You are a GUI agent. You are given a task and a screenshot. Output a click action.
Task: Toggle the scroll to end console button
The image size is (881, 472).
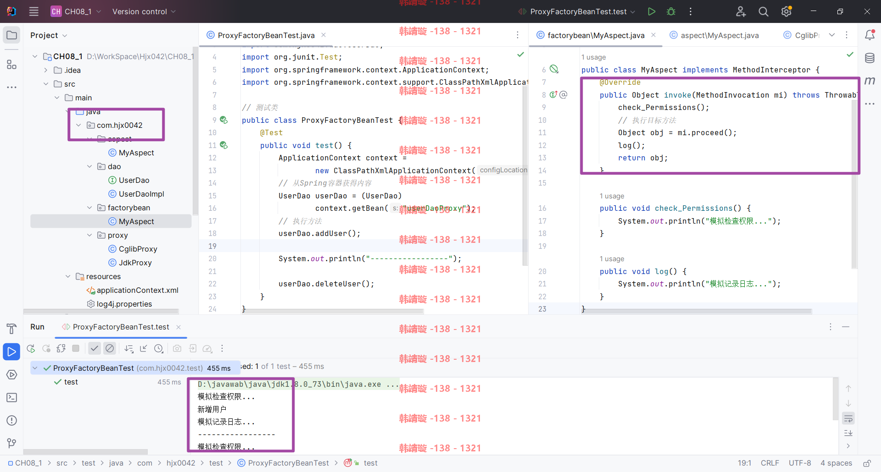coord(848,433)
